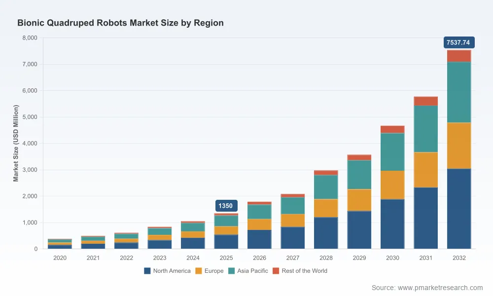Click the Europe orange legend swatch
This screenshot has width=493, height=296.
pos(198,271)
